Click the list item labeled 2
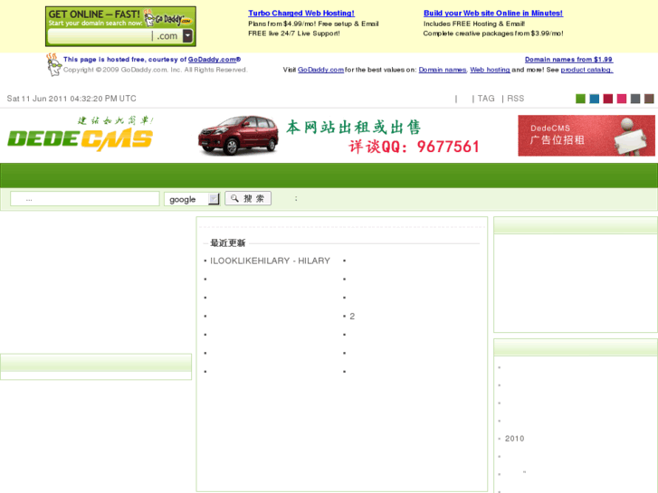 coord(352,317)
